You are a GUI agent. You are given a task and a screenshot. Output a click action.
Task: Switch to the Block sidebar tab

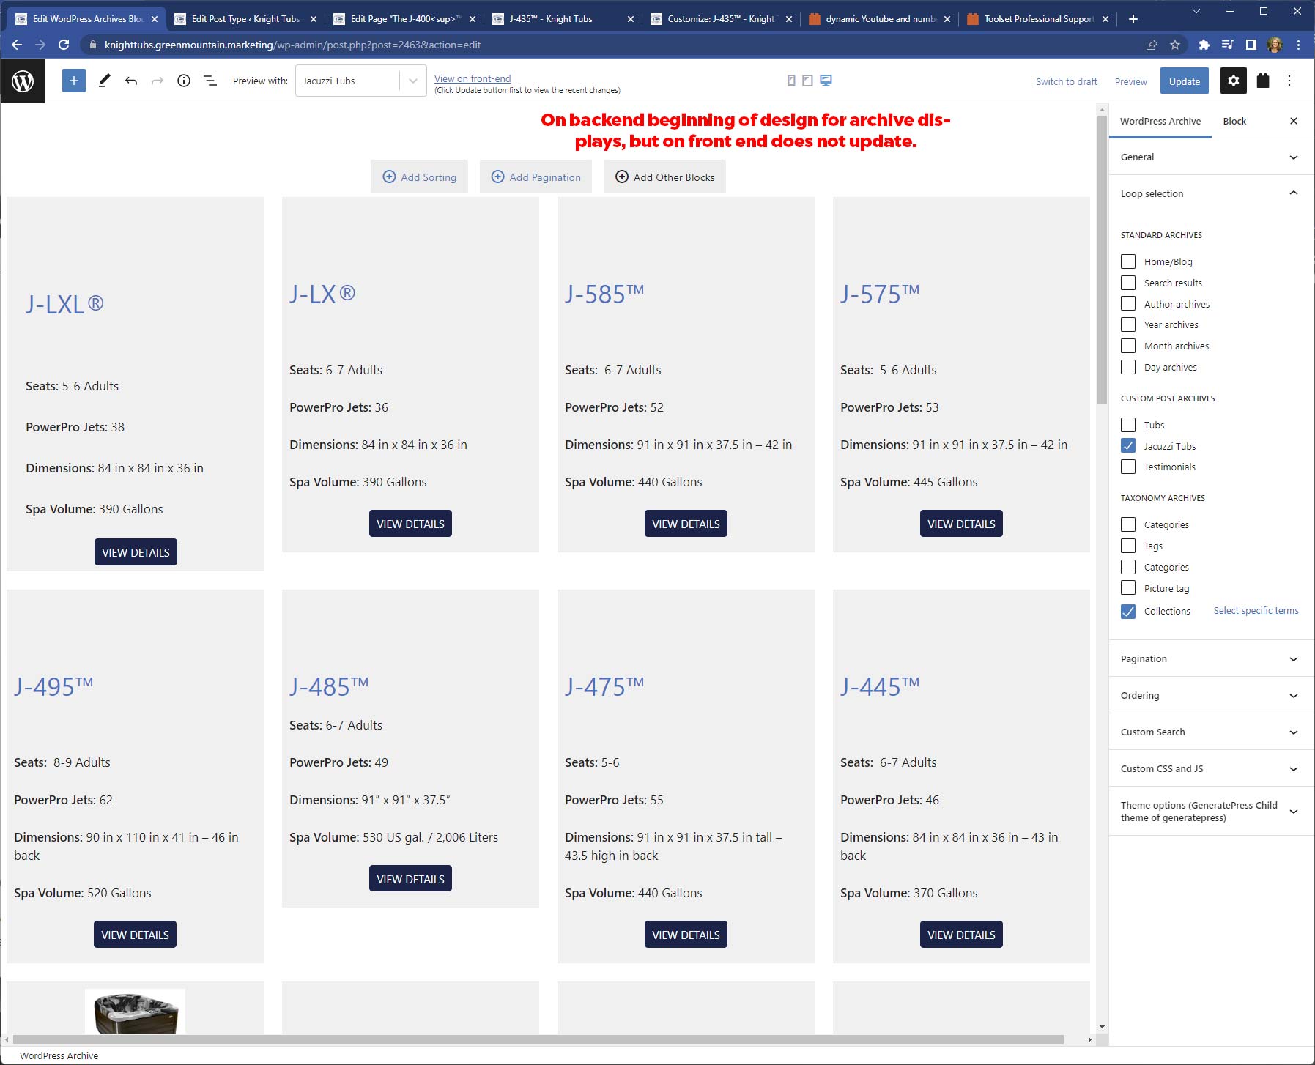click(x=1234, y=121)
